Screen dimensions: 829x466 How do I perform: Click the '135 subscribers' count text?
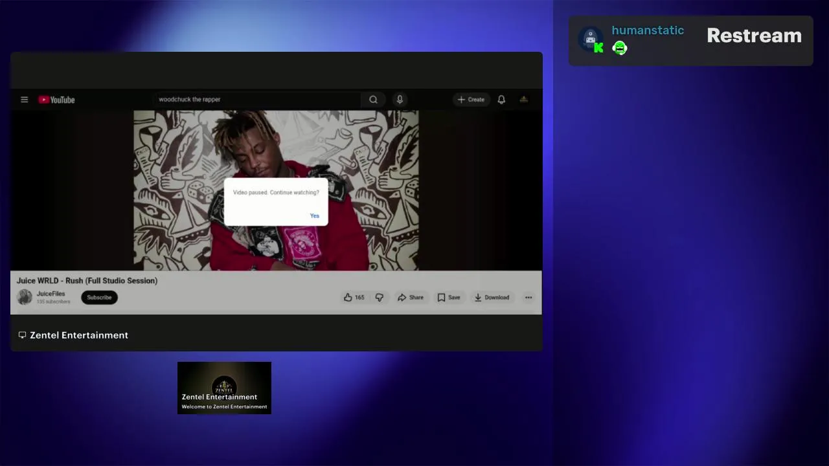tap(53, 302)
